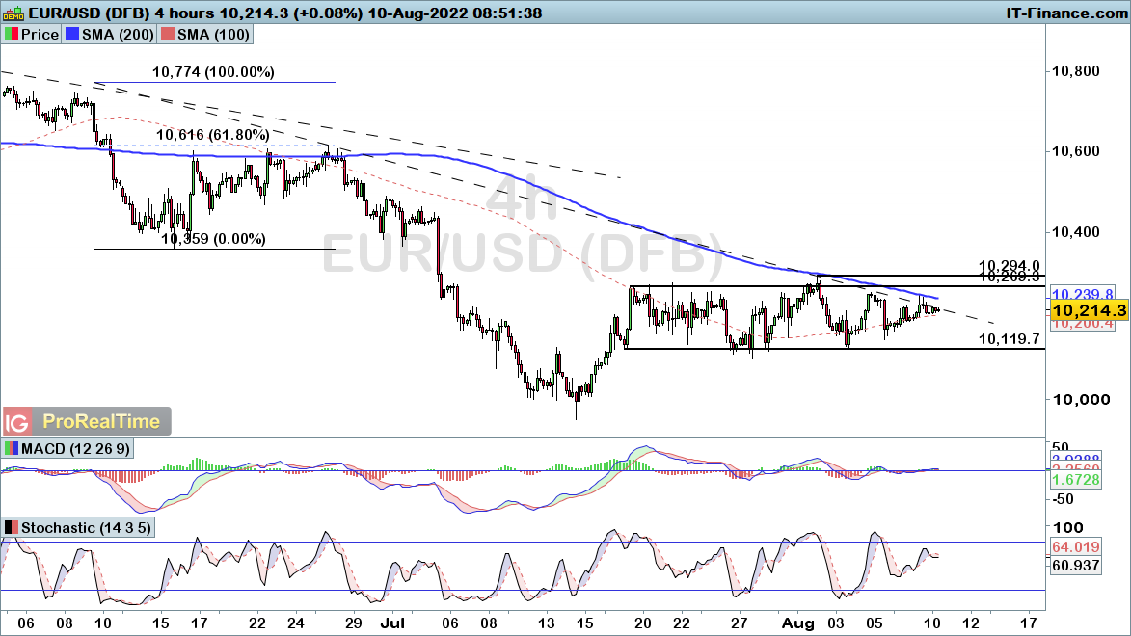Click the Stochastic value 60.937
The width and height of the screenshot is (1131, 636).
click(x=1075, y=566)
